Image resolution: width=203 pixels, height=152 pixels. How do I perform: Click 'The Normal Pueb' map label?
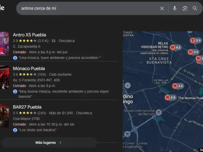pyautogui.click(x=191, y=98)
